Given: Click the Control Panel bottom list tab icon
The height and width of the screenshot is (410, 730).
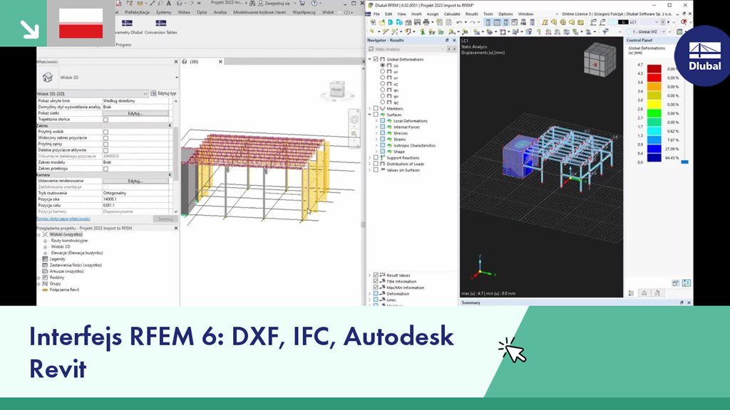Looking at the screenshot, I should point(632,293).
